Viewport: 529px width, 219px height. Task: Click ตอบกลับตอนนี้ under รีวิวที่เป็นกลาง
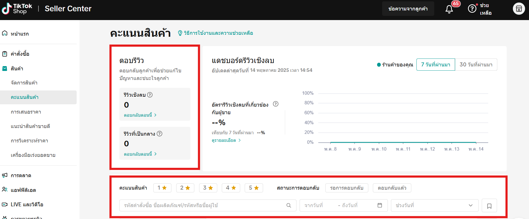pyautogui.click(x=140, y=154)
